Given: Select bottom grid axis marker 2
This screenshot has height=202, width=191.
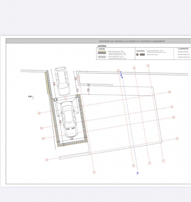Looking at the screenshot, I should pos(149,163).
